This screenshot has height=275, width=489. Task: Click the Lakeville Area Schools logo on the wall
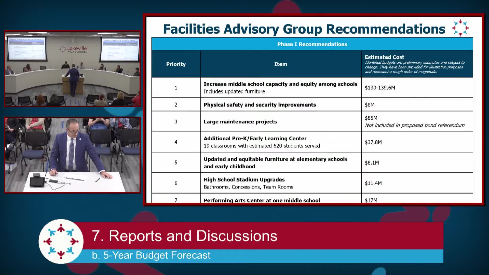73,49
